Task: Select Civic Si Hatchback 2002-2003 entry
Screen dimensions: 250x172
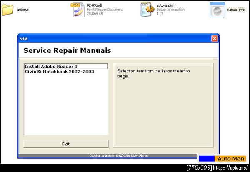Action: coord(66,72)
